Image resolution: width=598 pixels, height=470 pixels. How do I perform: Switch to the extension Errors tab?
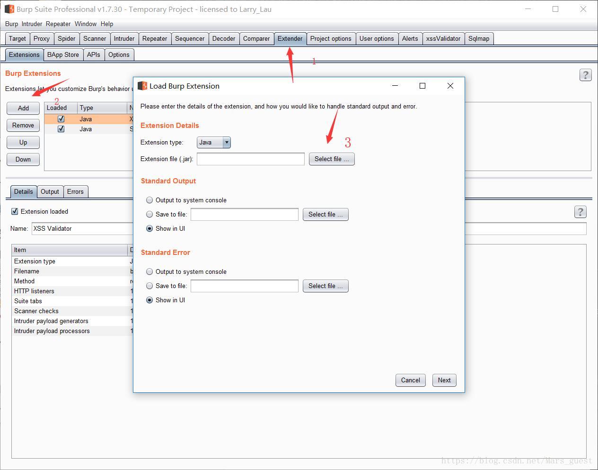[75, 191]
